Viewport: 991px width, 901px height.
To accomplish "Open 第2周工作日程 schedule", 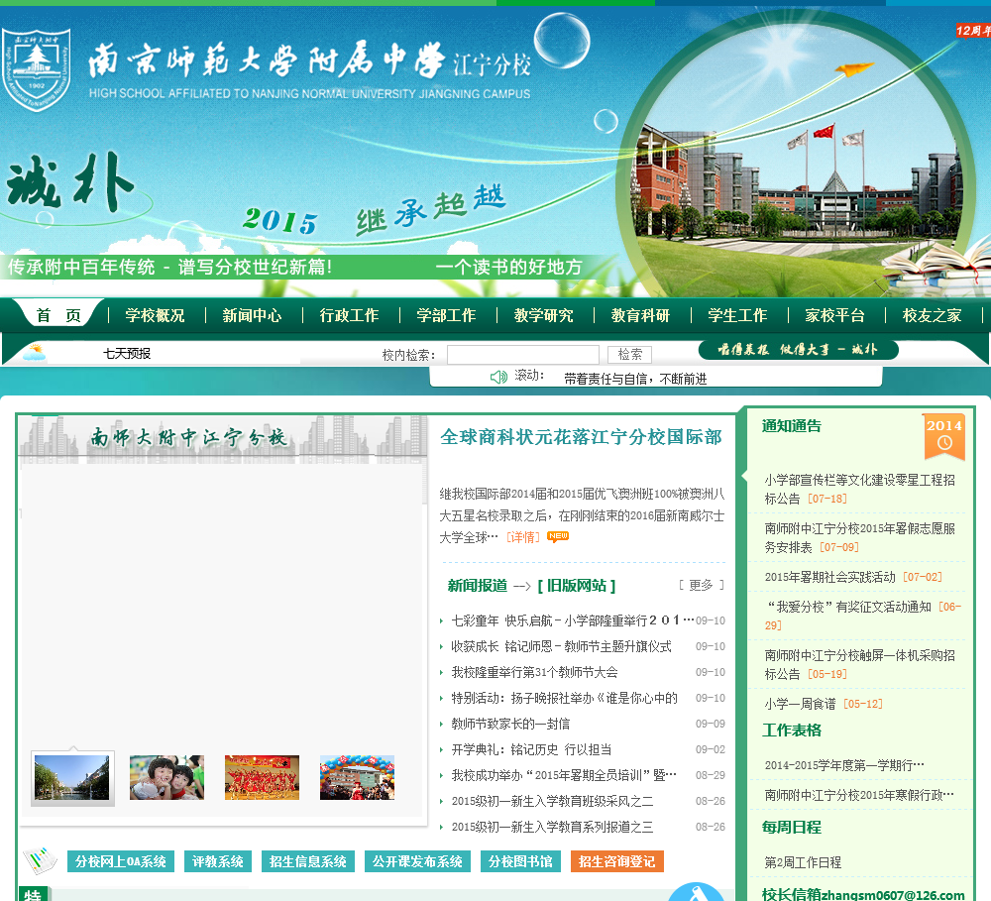I will [x=803, y=862].
